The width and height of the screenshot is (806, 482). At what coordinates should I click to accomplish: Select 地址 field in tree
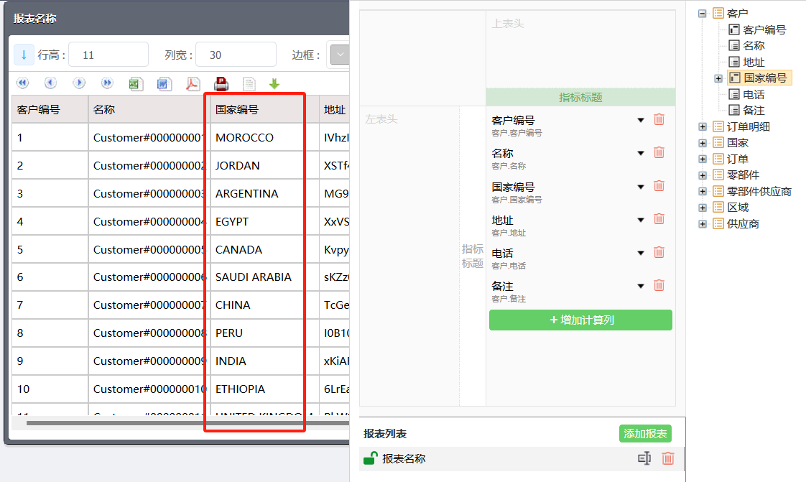tap(747, 62)
